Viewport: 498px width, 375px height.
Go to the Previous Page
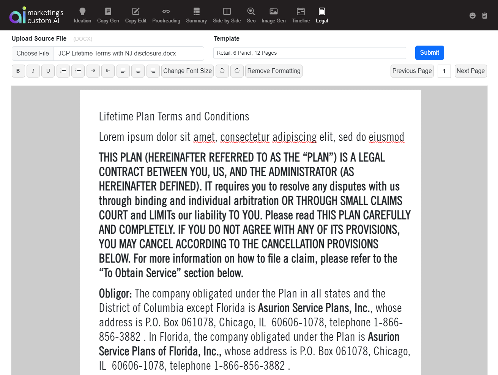[412, 71]
